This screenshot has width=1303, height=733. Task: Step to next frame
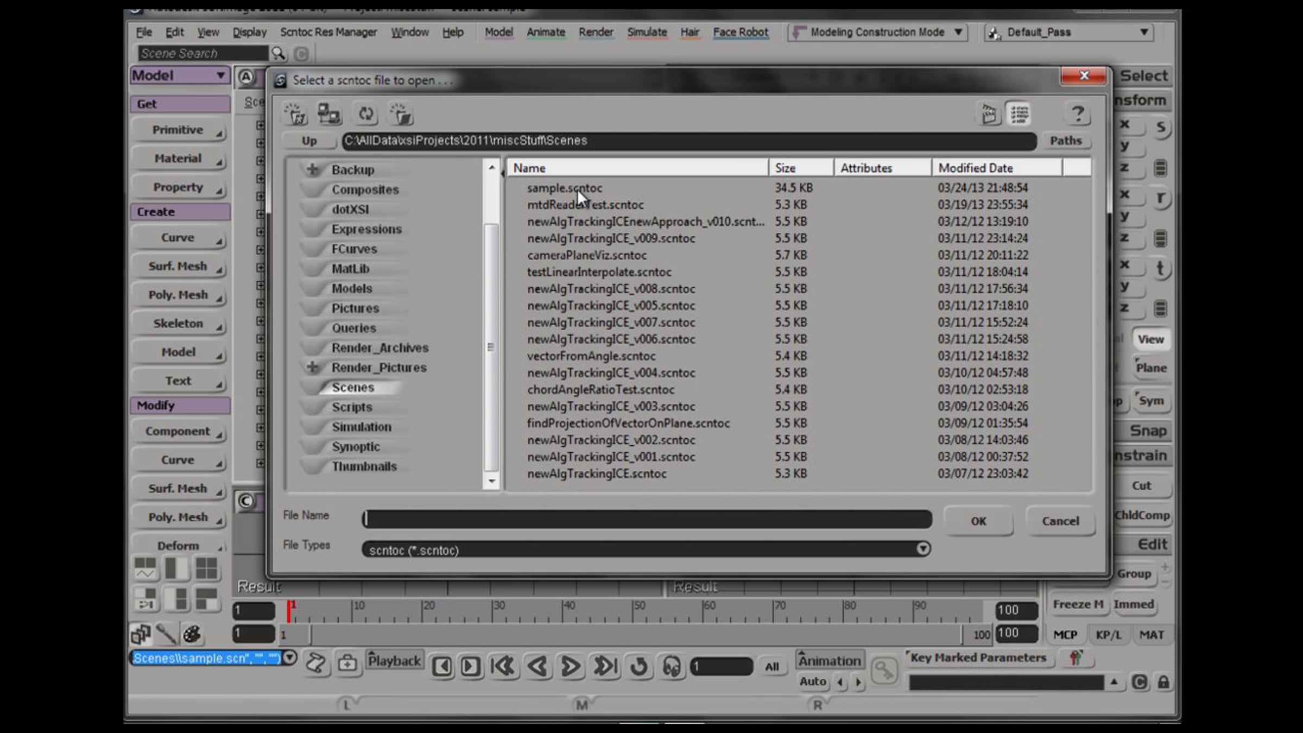(470, 666)
